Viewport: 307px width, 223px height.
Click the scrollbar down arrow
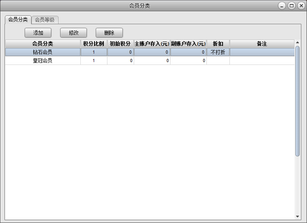pos(297,217)
